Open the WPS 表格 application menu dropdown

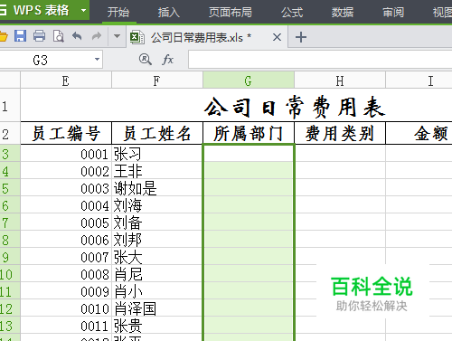click(83, 10)
